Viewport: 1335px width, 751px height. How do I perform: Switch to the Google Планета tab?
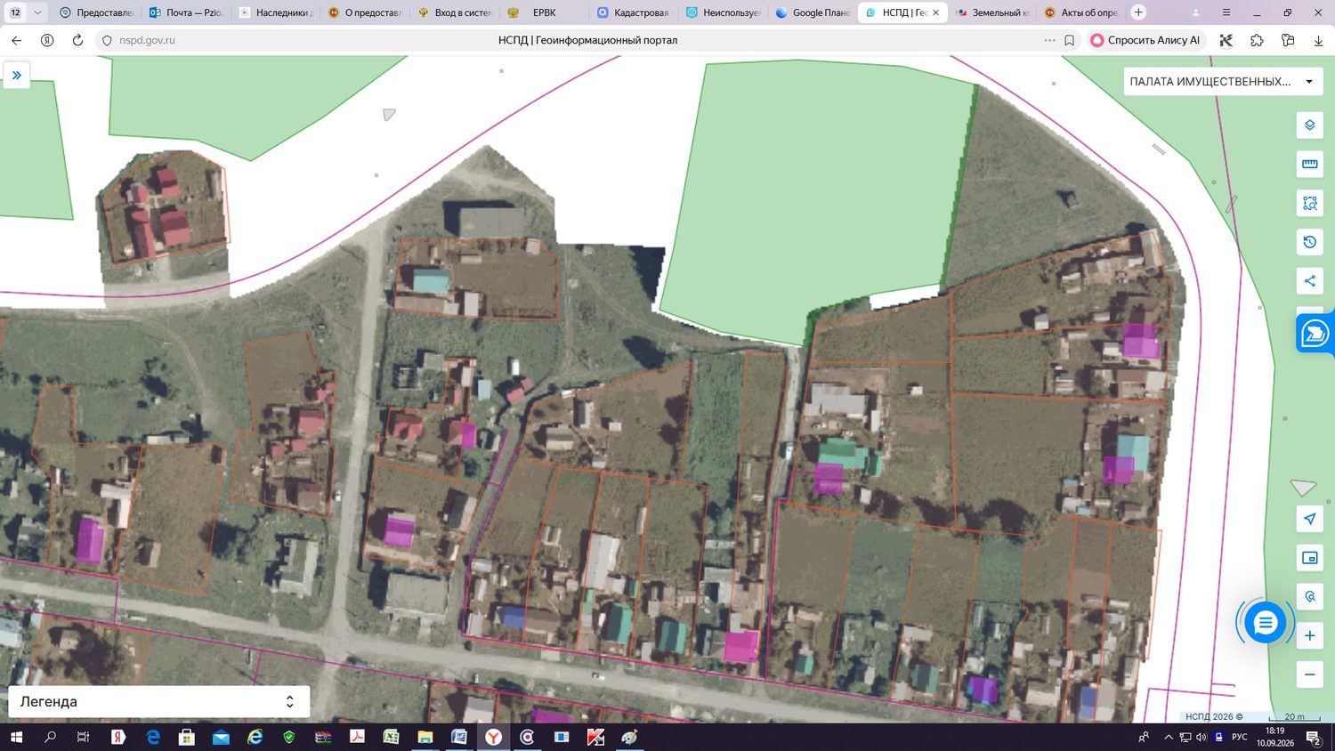pos(813,12)
